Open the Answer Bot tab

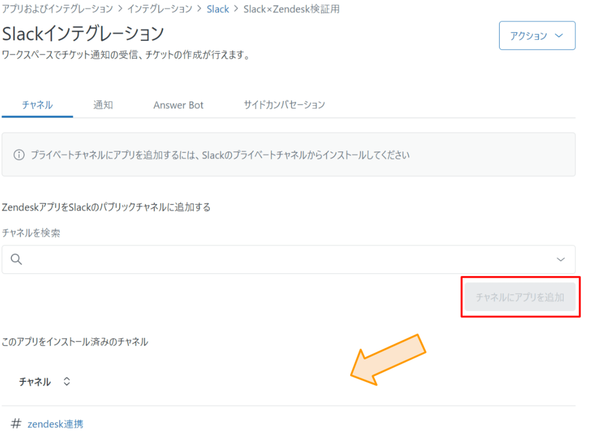[178, 105]
